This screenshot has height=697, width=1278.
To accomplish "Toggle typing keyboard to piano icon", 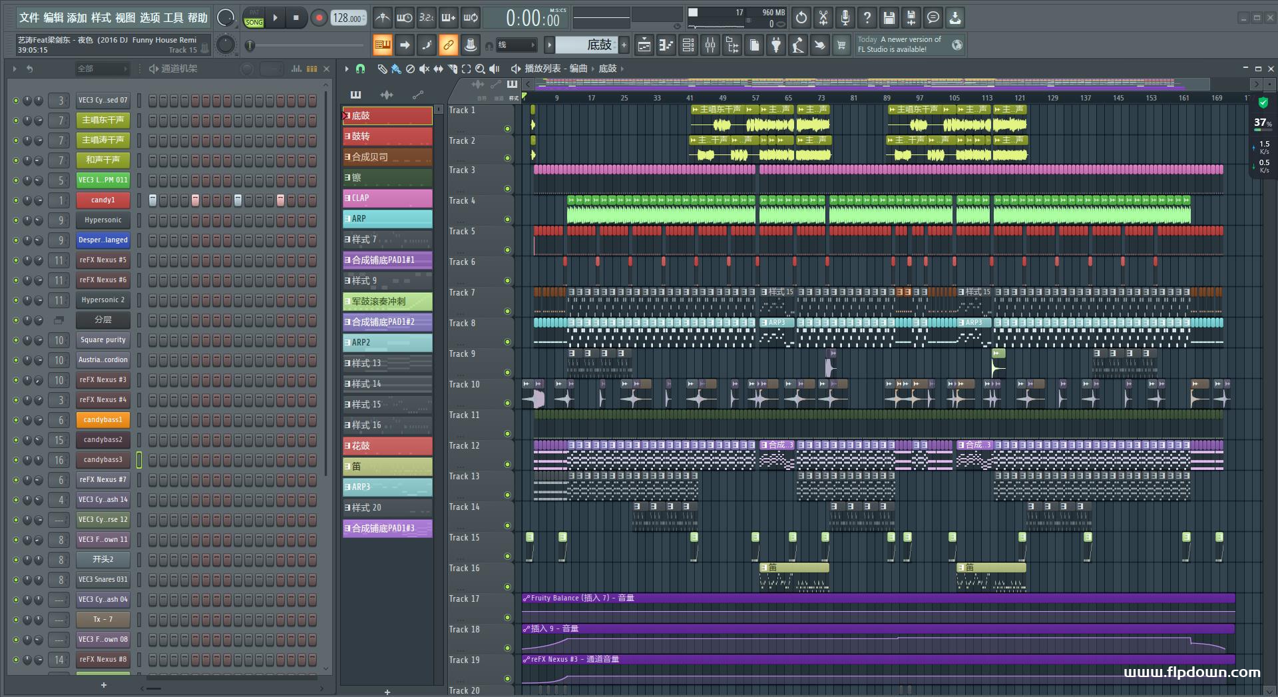I will coord(383,45).
